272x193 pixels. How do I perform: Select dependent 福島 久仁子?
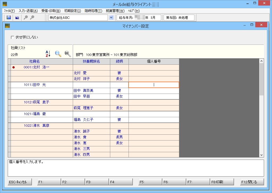coord(91,120)
